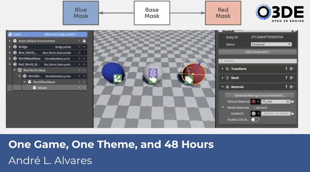Click the Search field in entity inspector
This screenshot has width=310, height=172.
[257, 61]
